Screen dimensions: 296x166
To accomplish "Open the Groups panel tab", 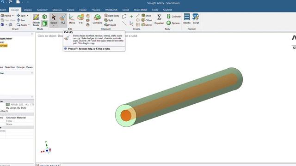I will 20,67.
